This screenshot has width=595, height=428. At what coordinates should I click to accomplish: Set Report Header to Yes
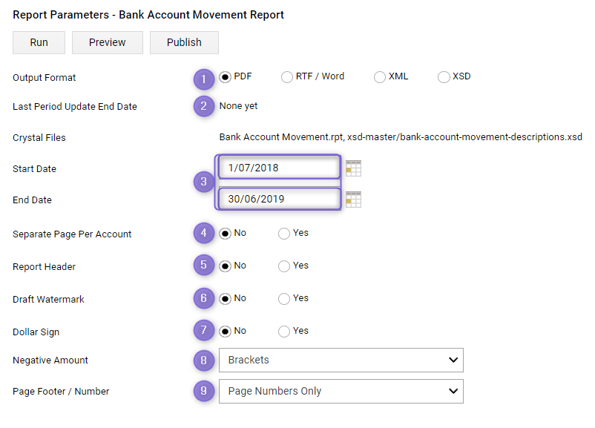pyautogui.click(x=284, y=266)
